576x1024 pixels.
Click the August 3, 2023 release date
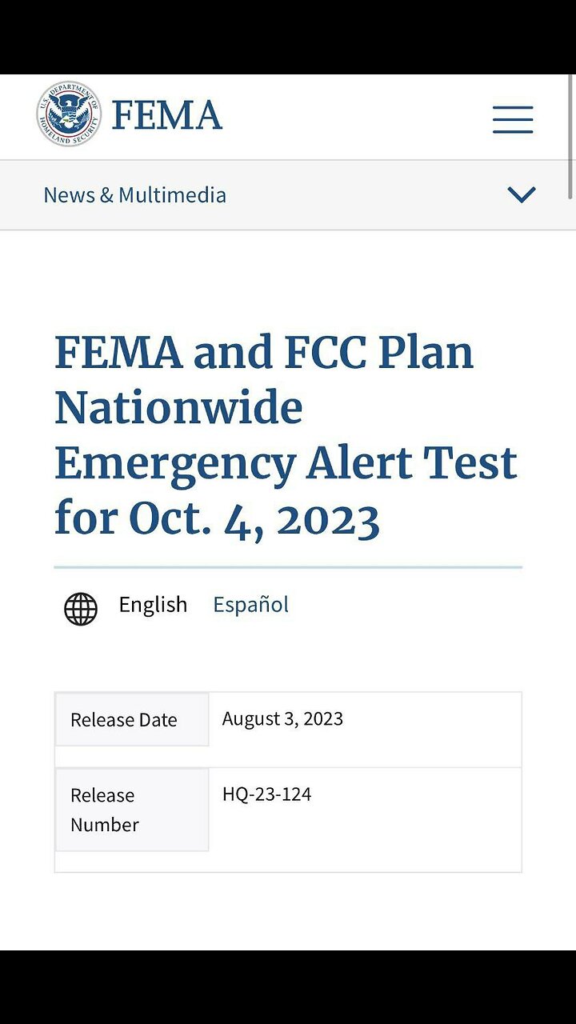[x=282, y=718]
